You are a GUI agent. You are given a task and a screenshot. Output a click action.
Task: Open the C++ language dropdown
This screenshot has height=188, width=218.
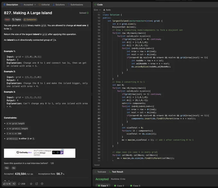pos(97,10)
